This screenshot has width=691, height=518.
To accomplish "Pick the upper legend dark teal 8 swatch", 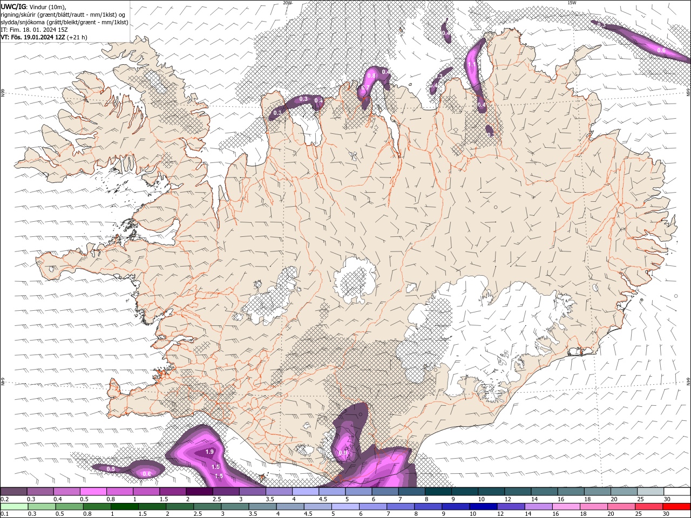I will 438,492.
